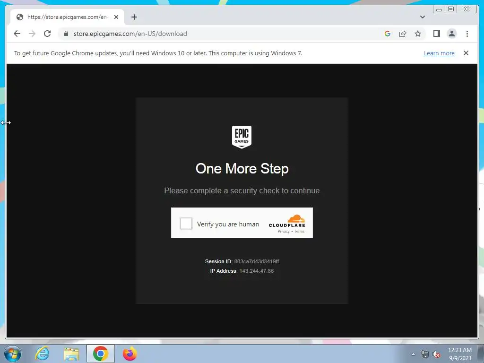Open the Cloudflare logo link

coord(287,221)
